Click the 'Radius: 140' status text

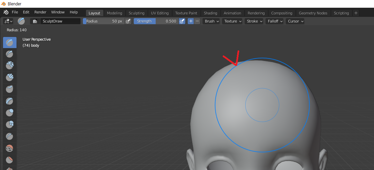click(x=17, y=30)
